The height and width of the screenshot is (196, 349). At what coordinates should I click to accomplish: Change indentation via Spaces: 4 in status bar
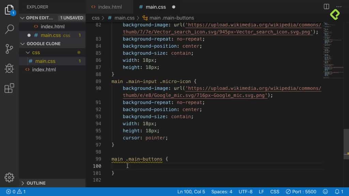222,191
